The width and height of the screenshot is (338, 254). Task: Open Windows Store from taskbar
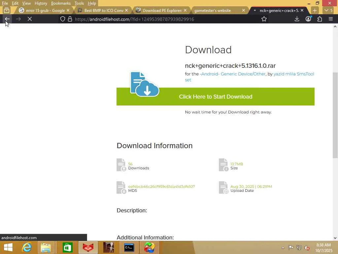pos(67,247)
